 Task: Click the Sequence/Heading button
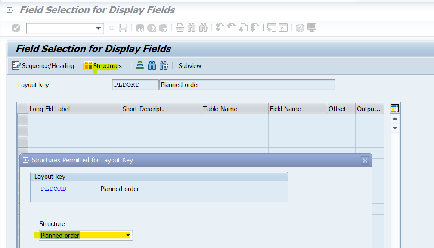point(43,66)
